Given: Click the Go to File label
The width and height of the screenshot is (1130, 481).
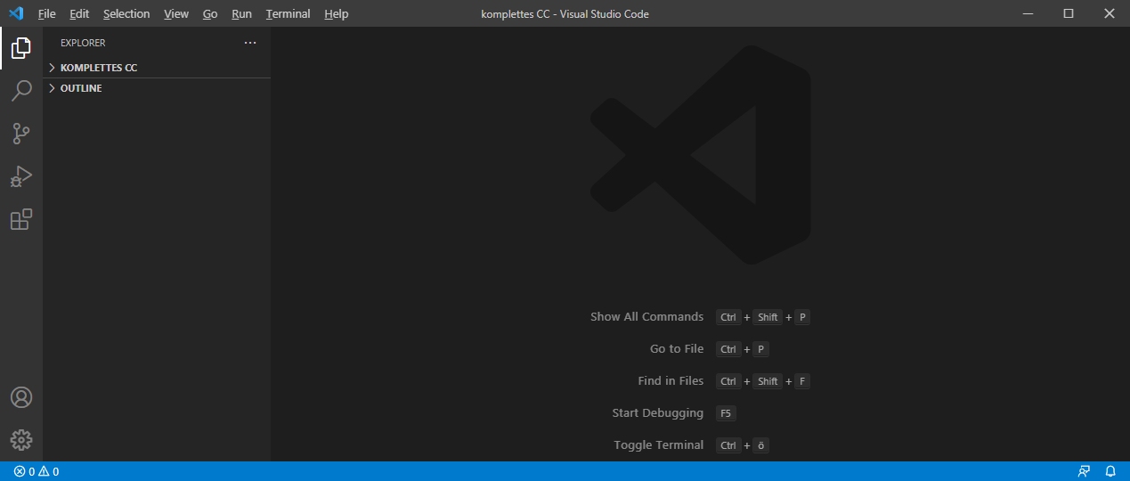Looking at the screenshot, I should (677, 349).
